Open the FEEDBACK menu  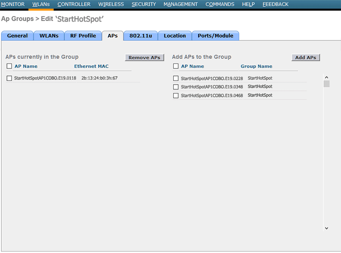tap(275, 4)
